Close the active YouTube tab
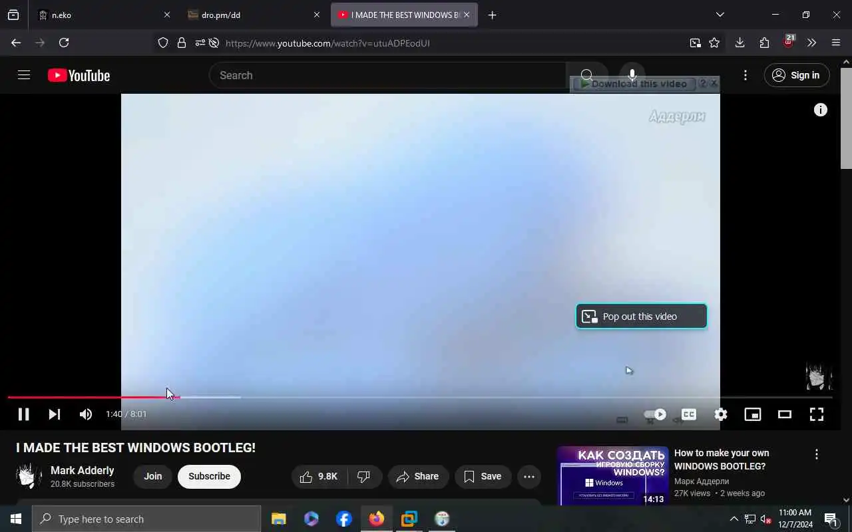Screen dimensions: 852x532 [467, 15]
